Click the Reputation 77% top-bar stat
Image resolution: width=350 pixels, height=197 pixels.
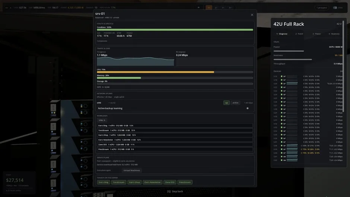108,7
